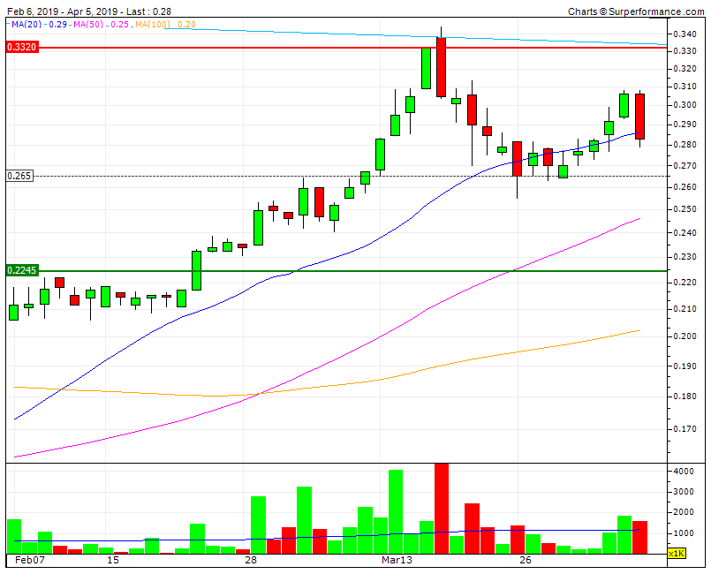Viewport: 711px width, 574px height.
Task: Click the tallest red volume bar
Action: 442,509
